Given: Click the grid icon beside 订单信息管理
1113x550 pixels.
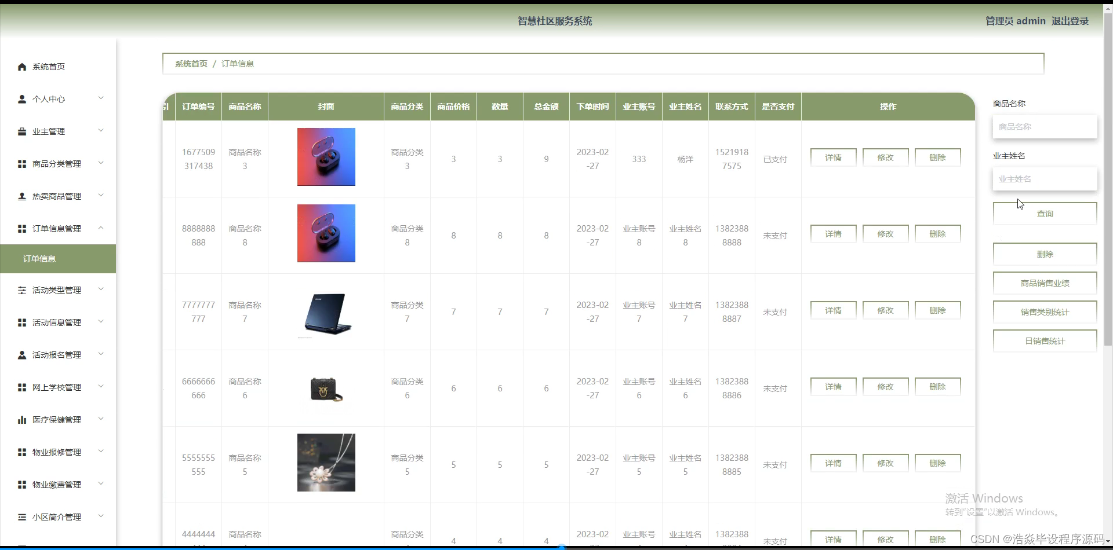Looking at the screenshot, I should pyautogui.click(x=22, y=229).
